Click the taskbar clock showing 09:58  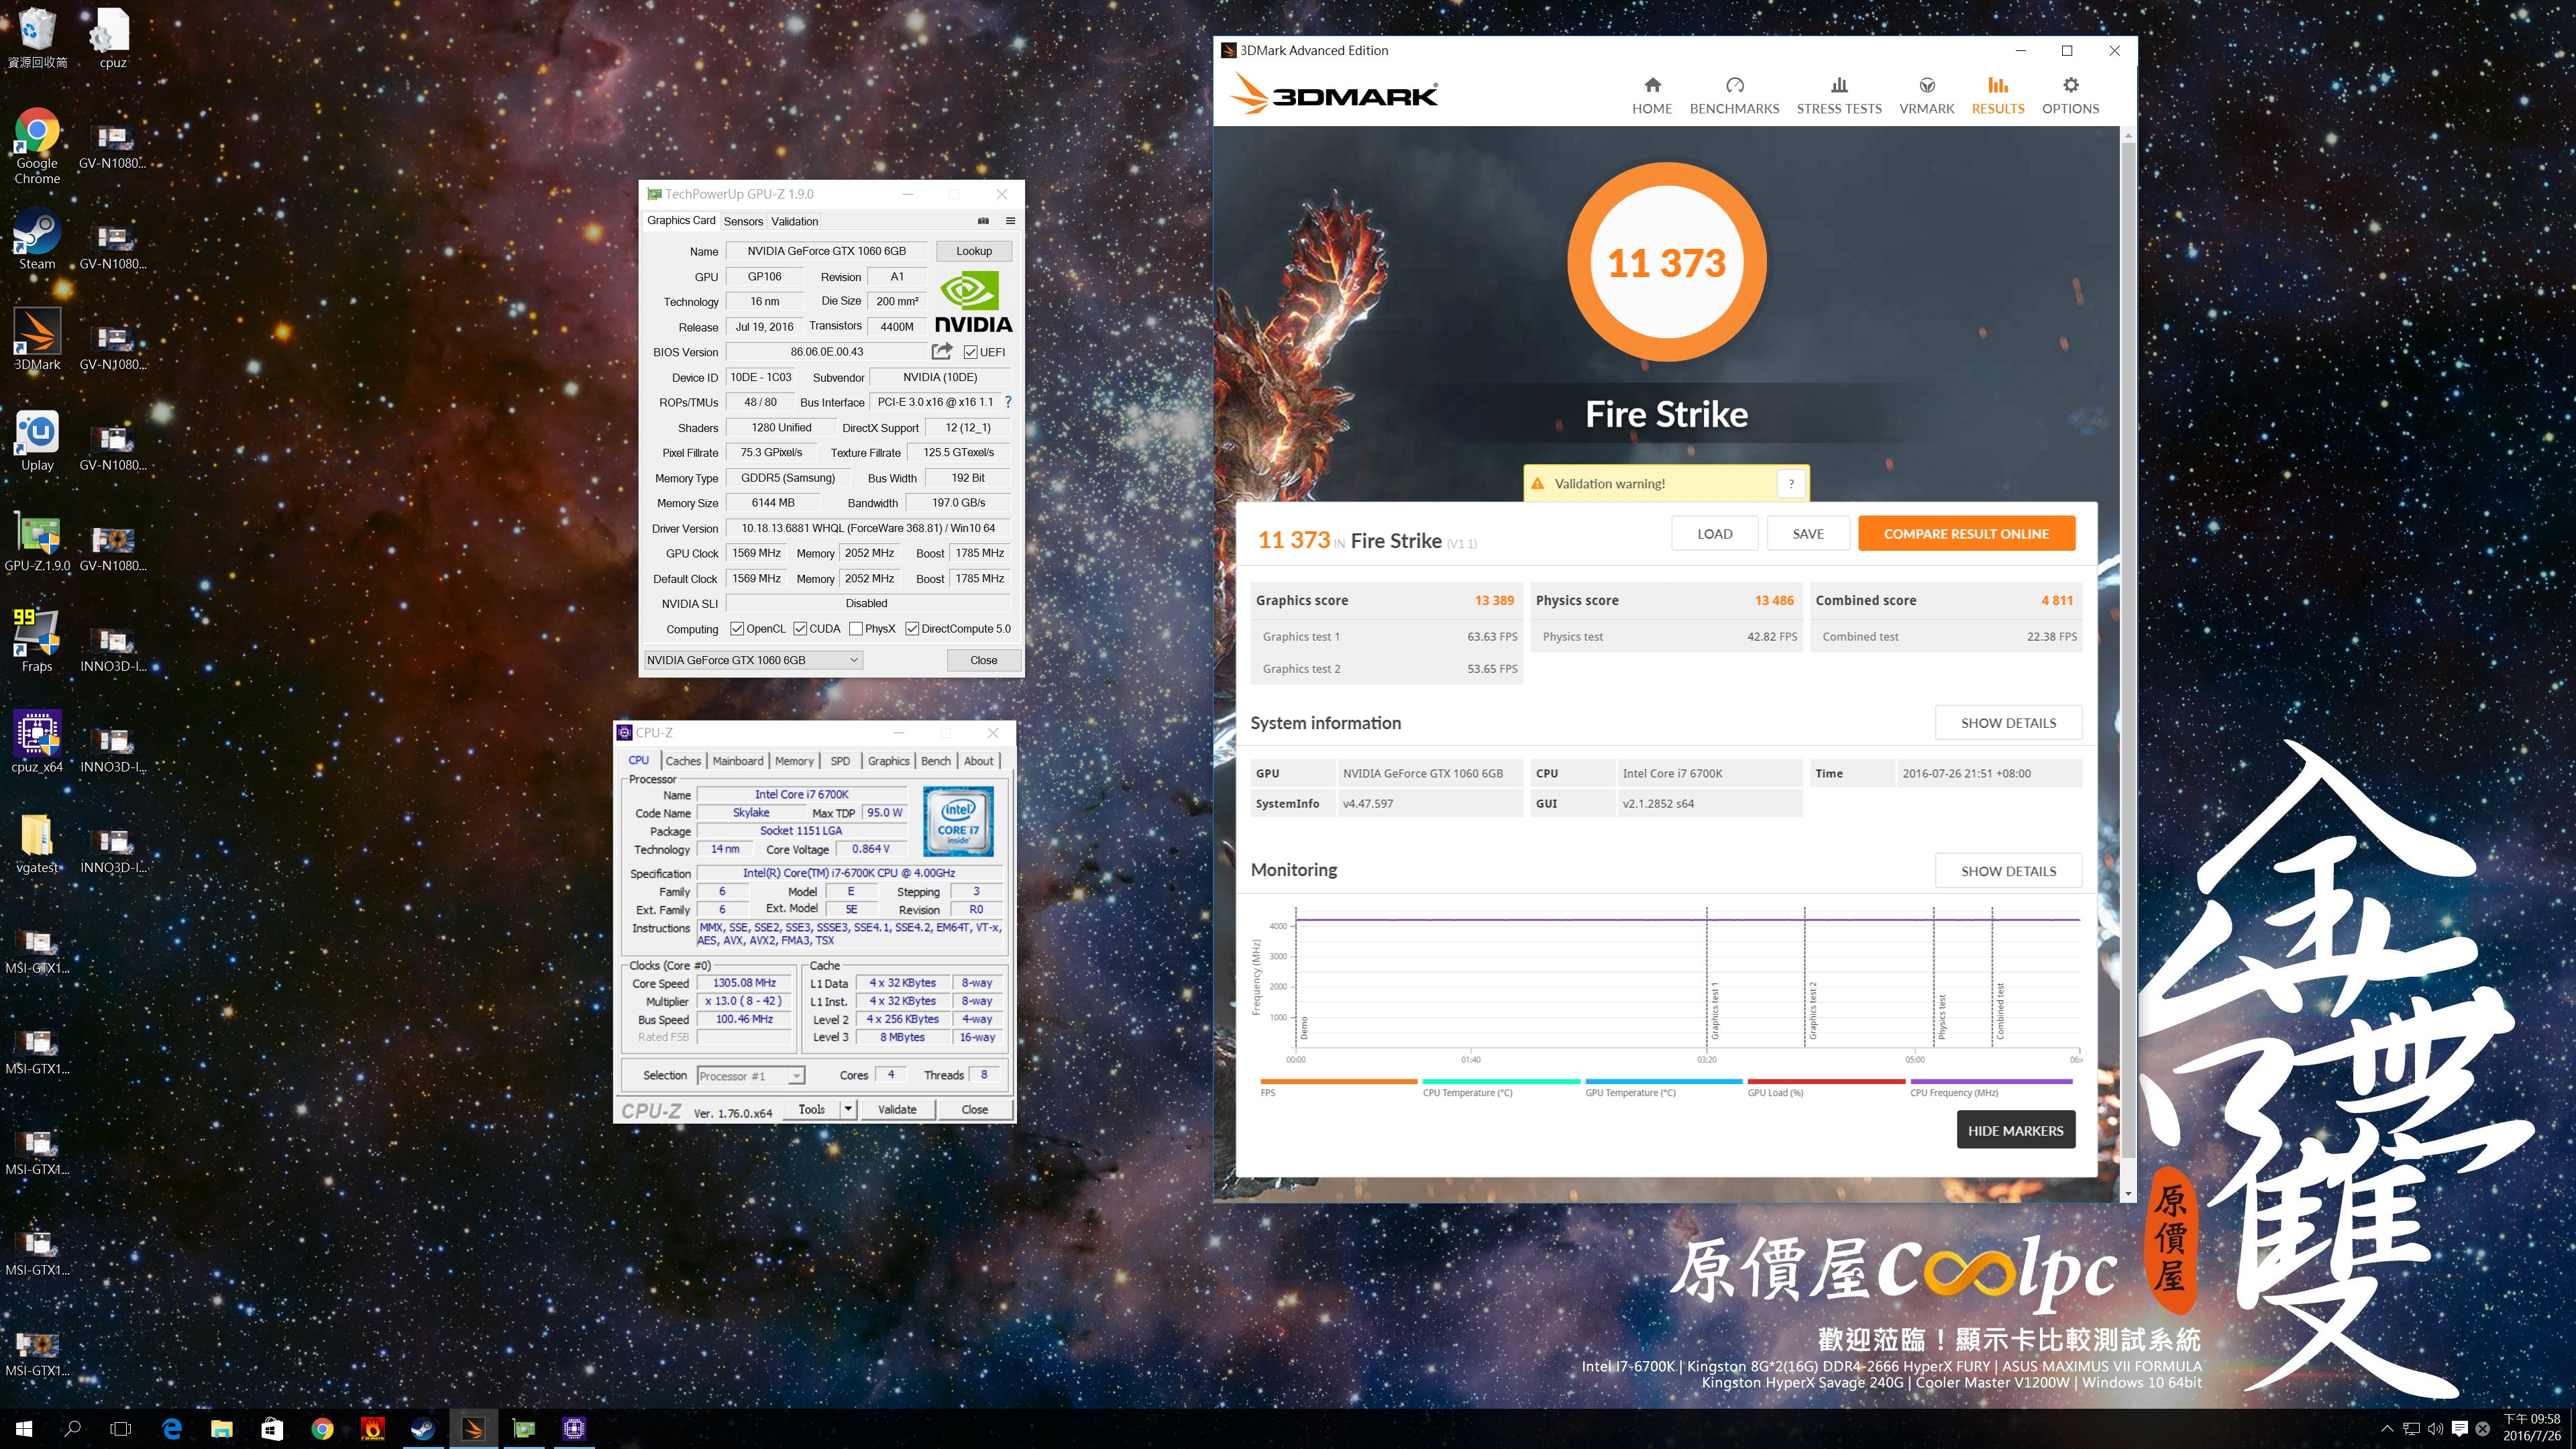point(2531,1428)
